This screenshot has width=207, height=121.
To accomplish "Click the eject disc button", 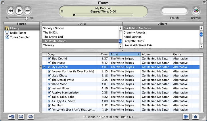I will 195,117.
